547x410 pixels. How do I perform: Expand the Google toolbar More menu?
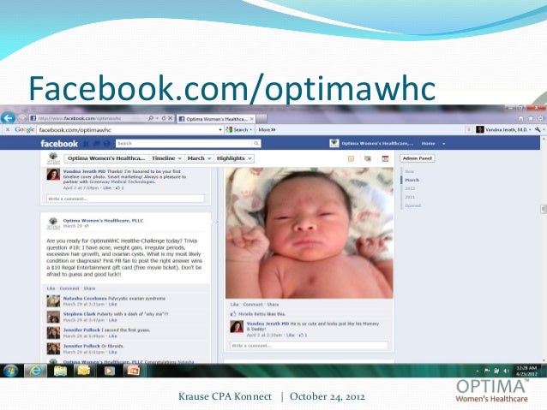tap(267, 129)
